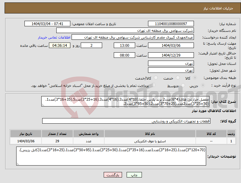Screen dimensions: 241x183
Task: Click the buyer organization name field
Action: (x=125, y=30)
